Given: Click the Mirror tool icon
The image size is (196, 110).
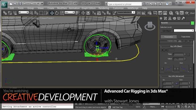Looking at the screenshot, I should pos(138,13).
